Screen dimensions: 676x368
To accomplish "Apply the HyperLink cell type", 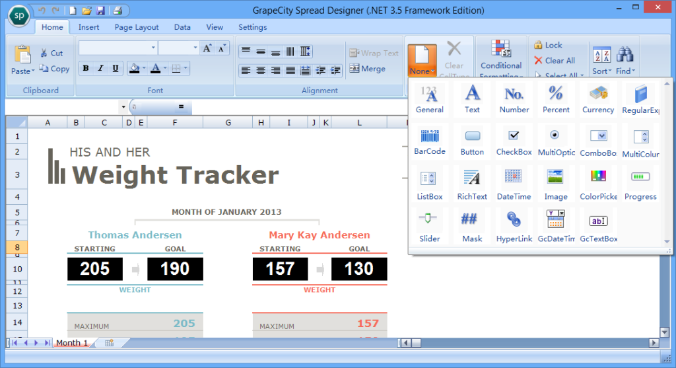I will (x=514, y=227).
